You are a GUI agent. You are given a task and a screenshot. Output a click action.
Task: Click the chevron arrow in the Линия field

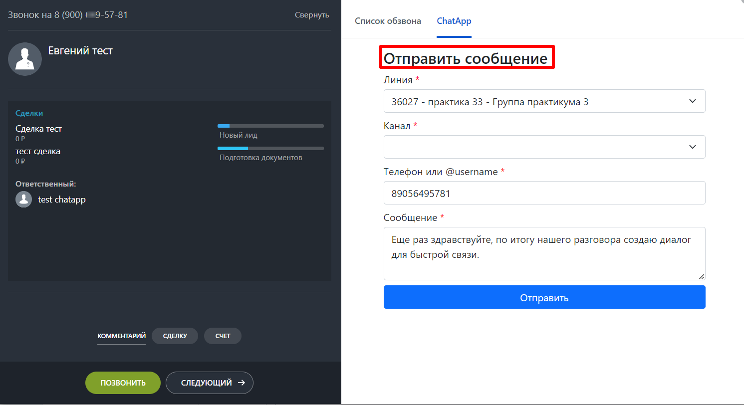(692, 101)
